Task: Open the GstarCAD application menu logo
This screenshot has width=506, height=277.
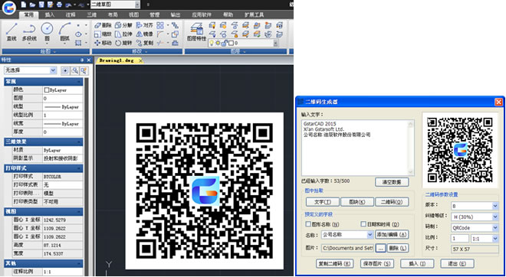Action: tap(8, 8)
